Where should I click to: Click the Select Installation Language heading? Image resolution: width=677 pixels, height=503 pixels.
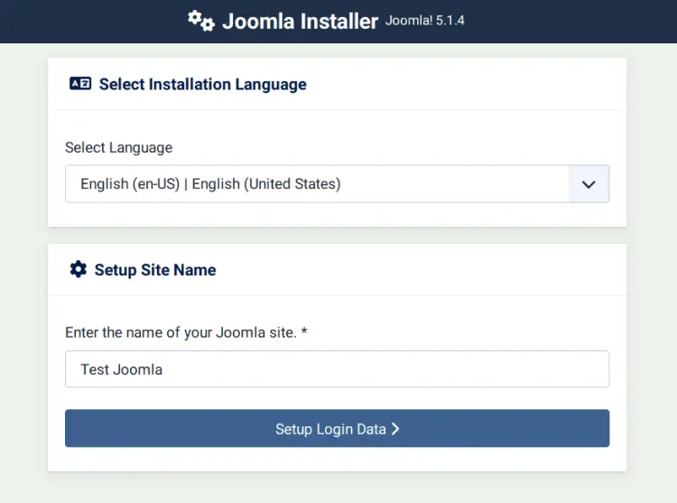point(202,84)
